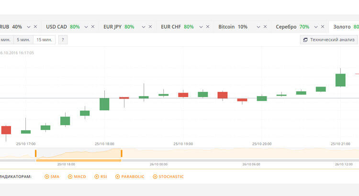Close the RUB 40% tab
Image resolution: width=359 pixels, height=196 pixels.
click(x=35, y=27)
